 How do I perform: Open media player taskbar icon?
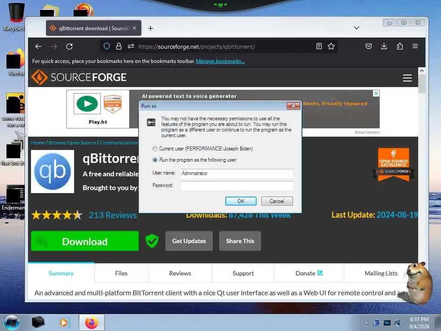click(x=64, y=322)
